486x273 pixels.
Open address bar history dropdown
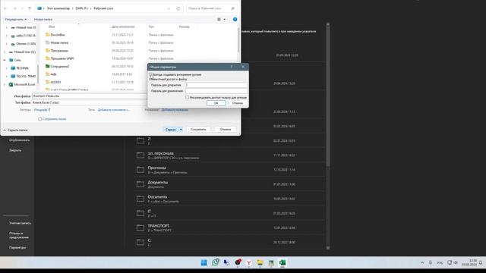(x=169, y=8)
